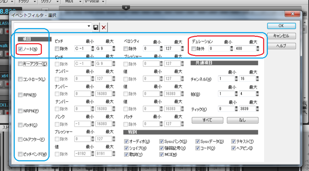Click the ティック maximum field showing 3839
Viewport: 309px width, 171px height.
(247, 108)
